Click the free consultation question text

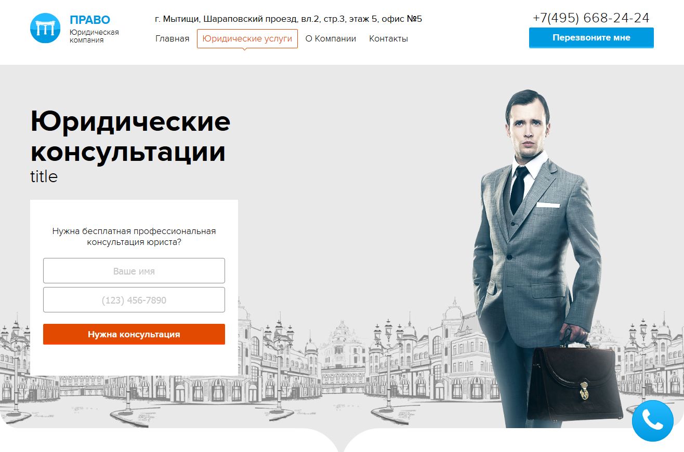134,237
